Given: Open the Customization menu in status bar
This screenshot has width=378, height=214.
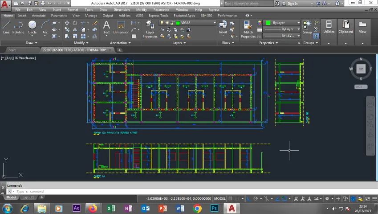Looking at the screenshot, I should (374, 199).
